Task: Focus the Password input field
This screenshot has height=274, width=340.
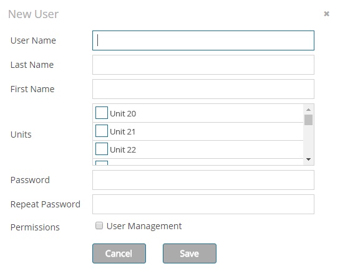Action: 203,180
